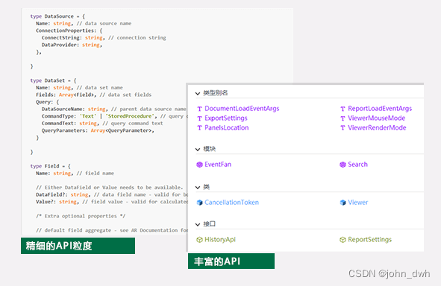
Task: Click the 'type DataSource = {' code line
Action: (x=57, y=16)
